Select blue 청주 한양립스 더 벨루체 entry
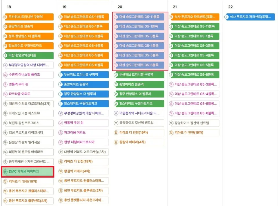This screenshot has width=280, height=206. 83,94
